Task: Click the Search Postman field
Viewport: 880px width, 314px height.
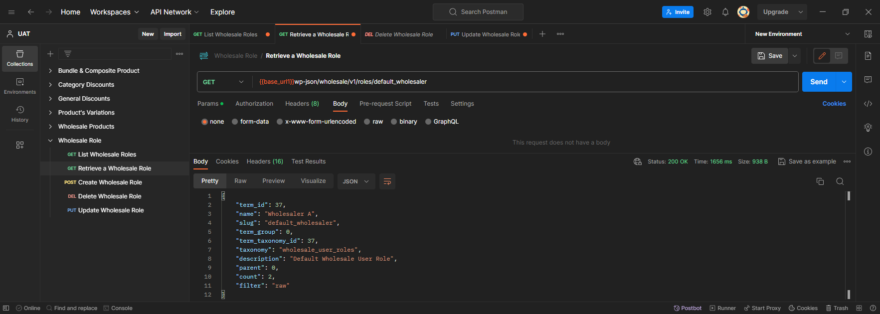Action: pyautogui.click(x=478, y=12)
